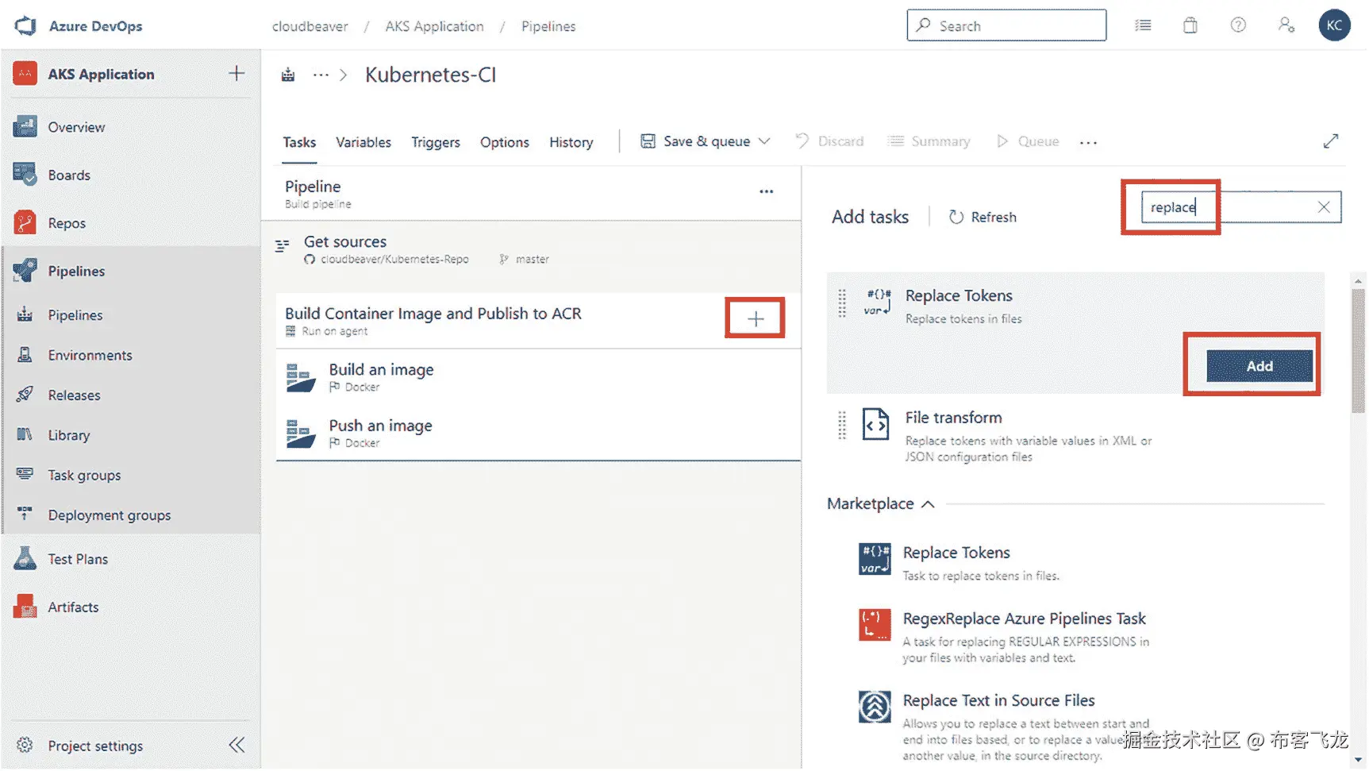Click Save & queue button
Screen dimensions: 1369x771
coord(695,141)
